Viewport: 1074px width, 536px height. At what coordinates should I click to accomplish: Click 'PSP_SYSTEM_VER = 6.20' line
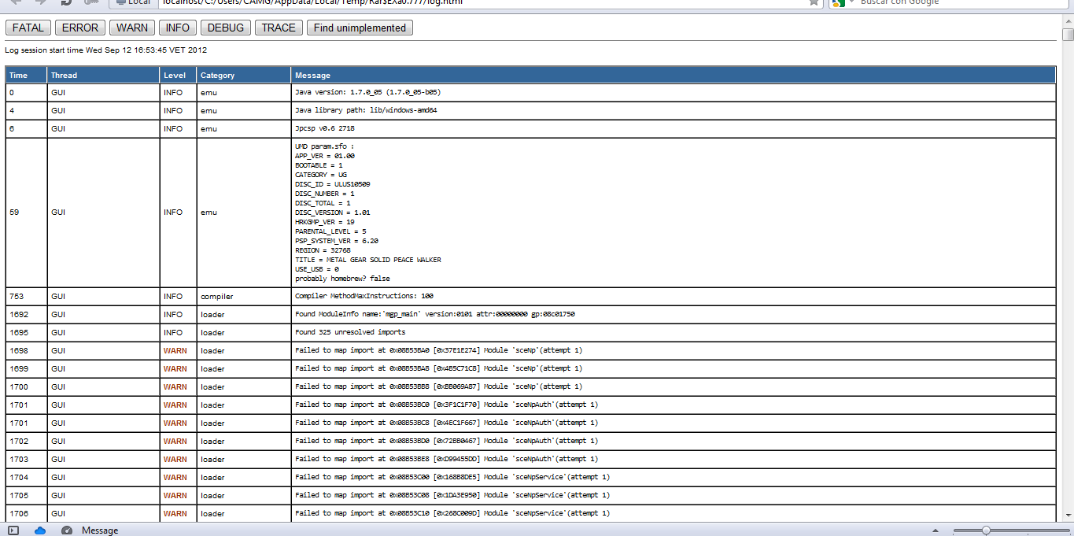(337, 241)
